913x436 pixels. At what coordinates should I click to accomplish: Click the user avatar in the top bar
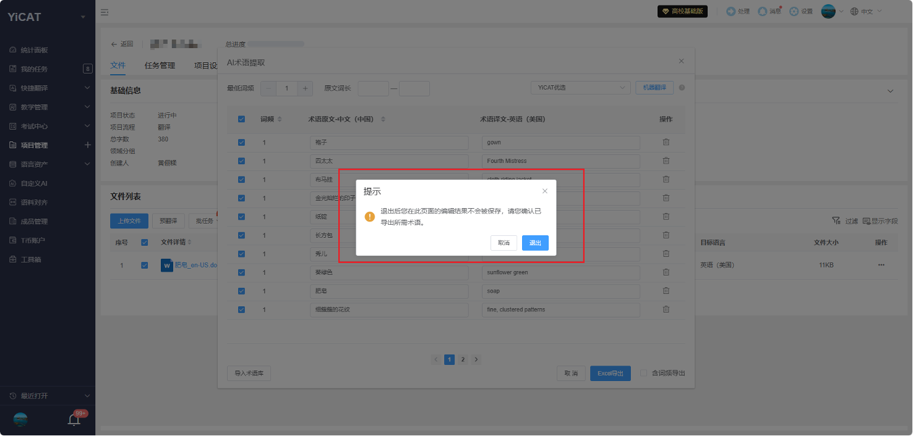point(828,11)
